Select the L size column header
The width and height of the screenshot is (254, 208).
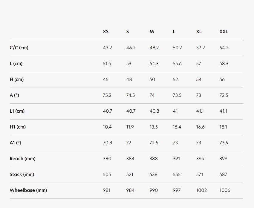[x=174, y=32]
